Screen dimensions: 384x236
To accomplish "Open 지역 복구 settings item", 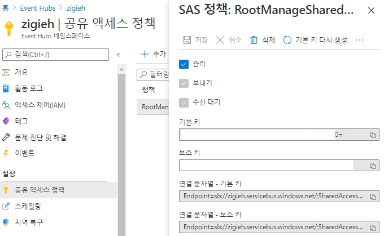I will coord(29,222).
